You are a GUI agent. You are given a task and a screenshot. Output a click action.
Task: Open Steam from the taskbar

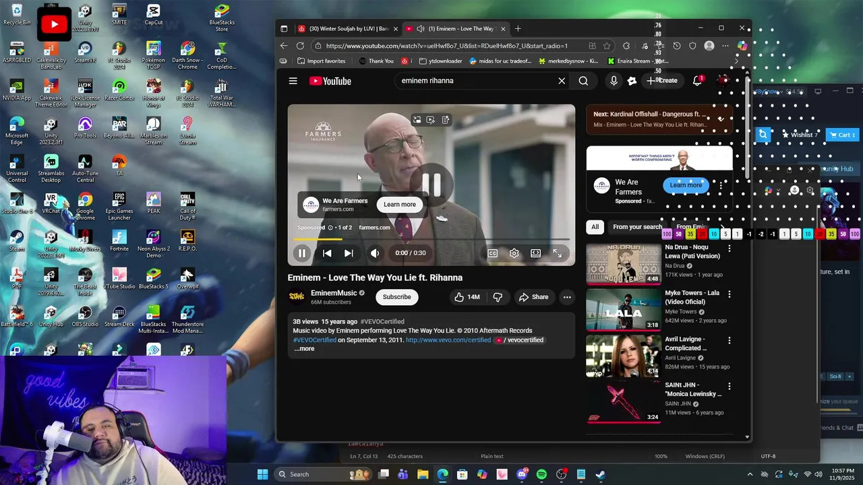pos(600,474)
